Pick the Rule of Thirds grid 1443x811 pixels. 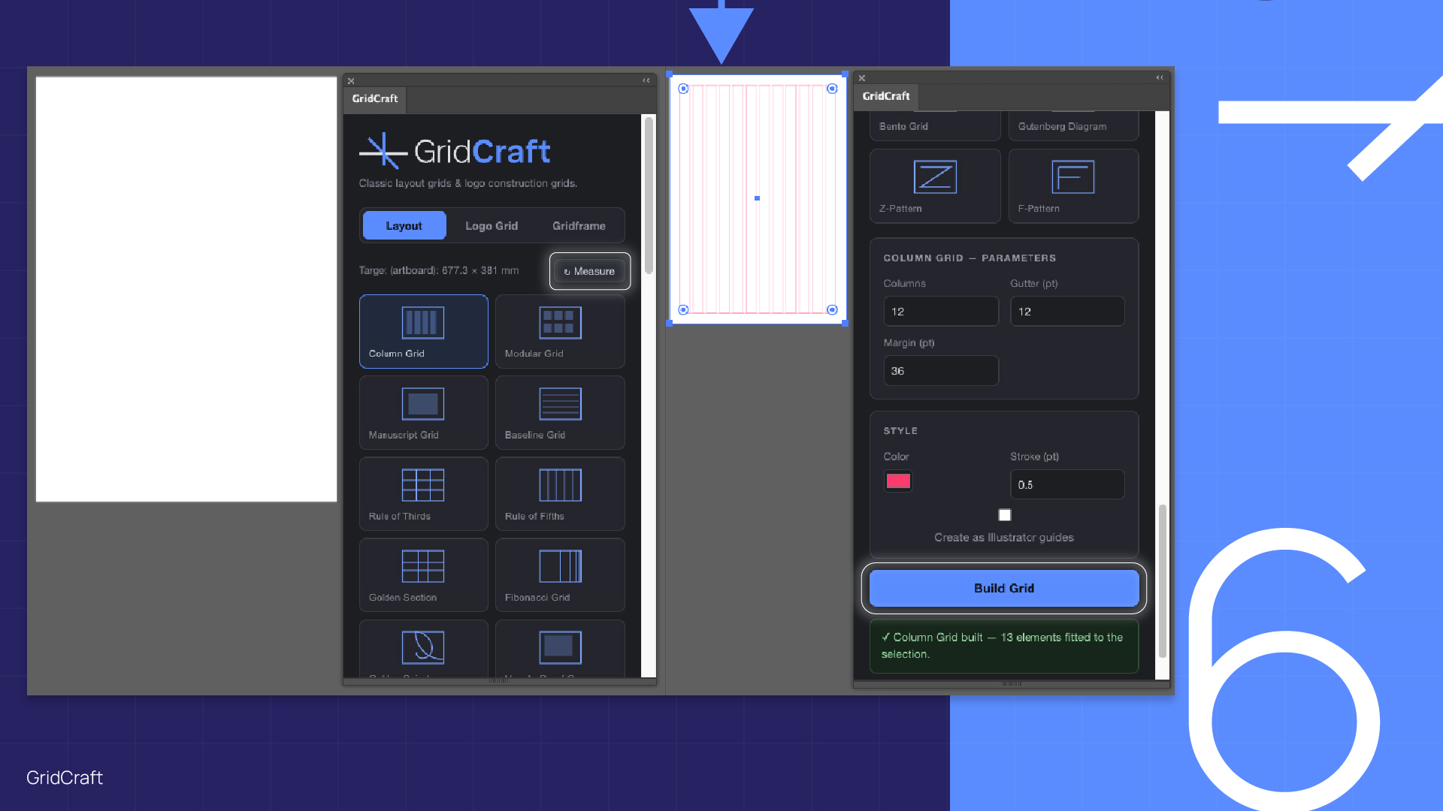[423, 493]
